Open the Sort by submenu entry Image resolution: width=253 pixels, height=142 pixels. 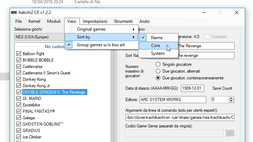101,37
